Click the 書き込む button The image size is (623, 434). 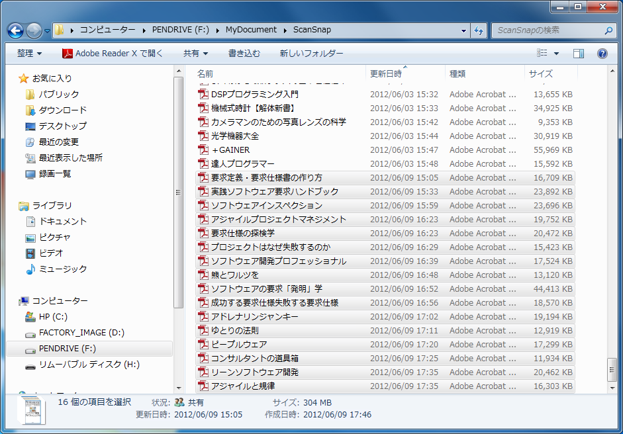244,53
